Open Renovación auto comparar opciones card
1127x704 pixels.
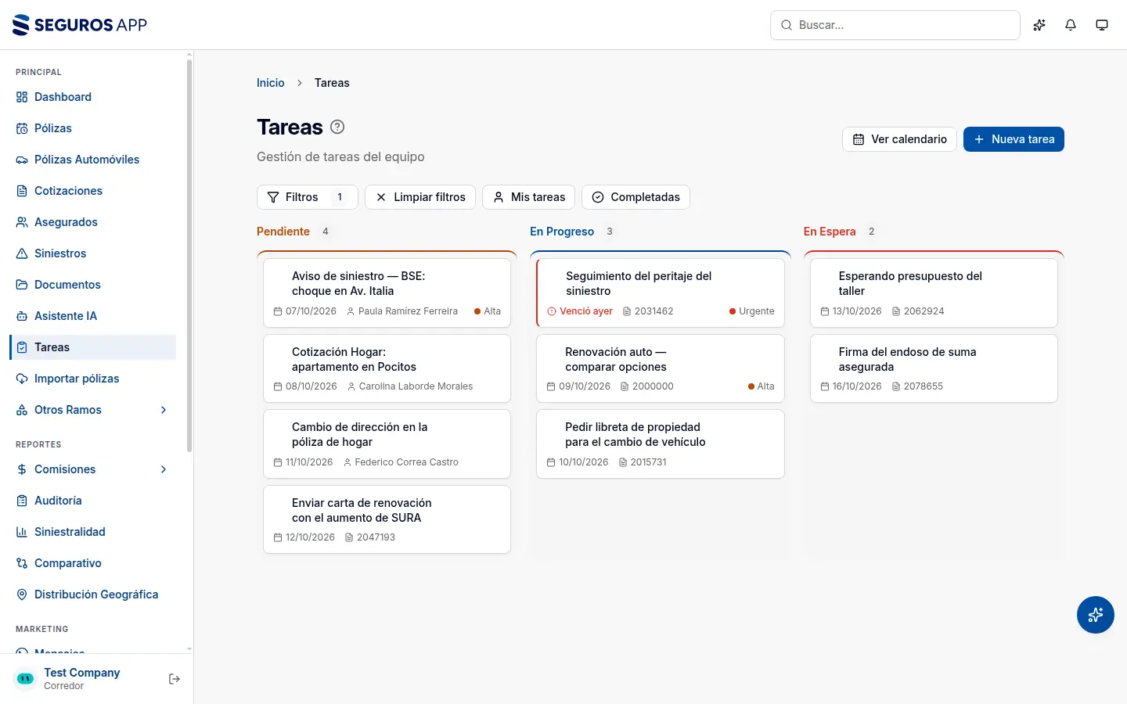[661, 368]
